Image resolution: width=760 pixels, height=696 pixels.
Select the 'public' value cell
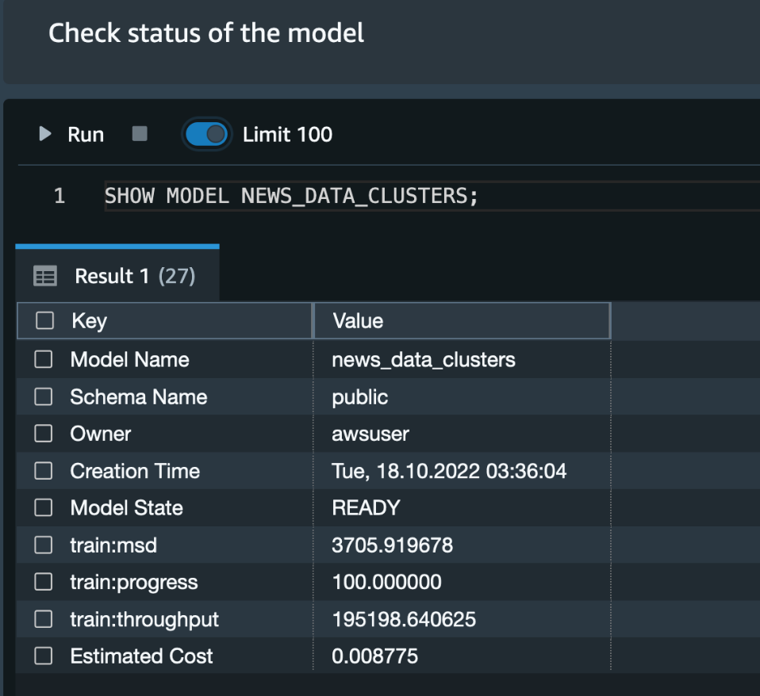tap(462, 396)
